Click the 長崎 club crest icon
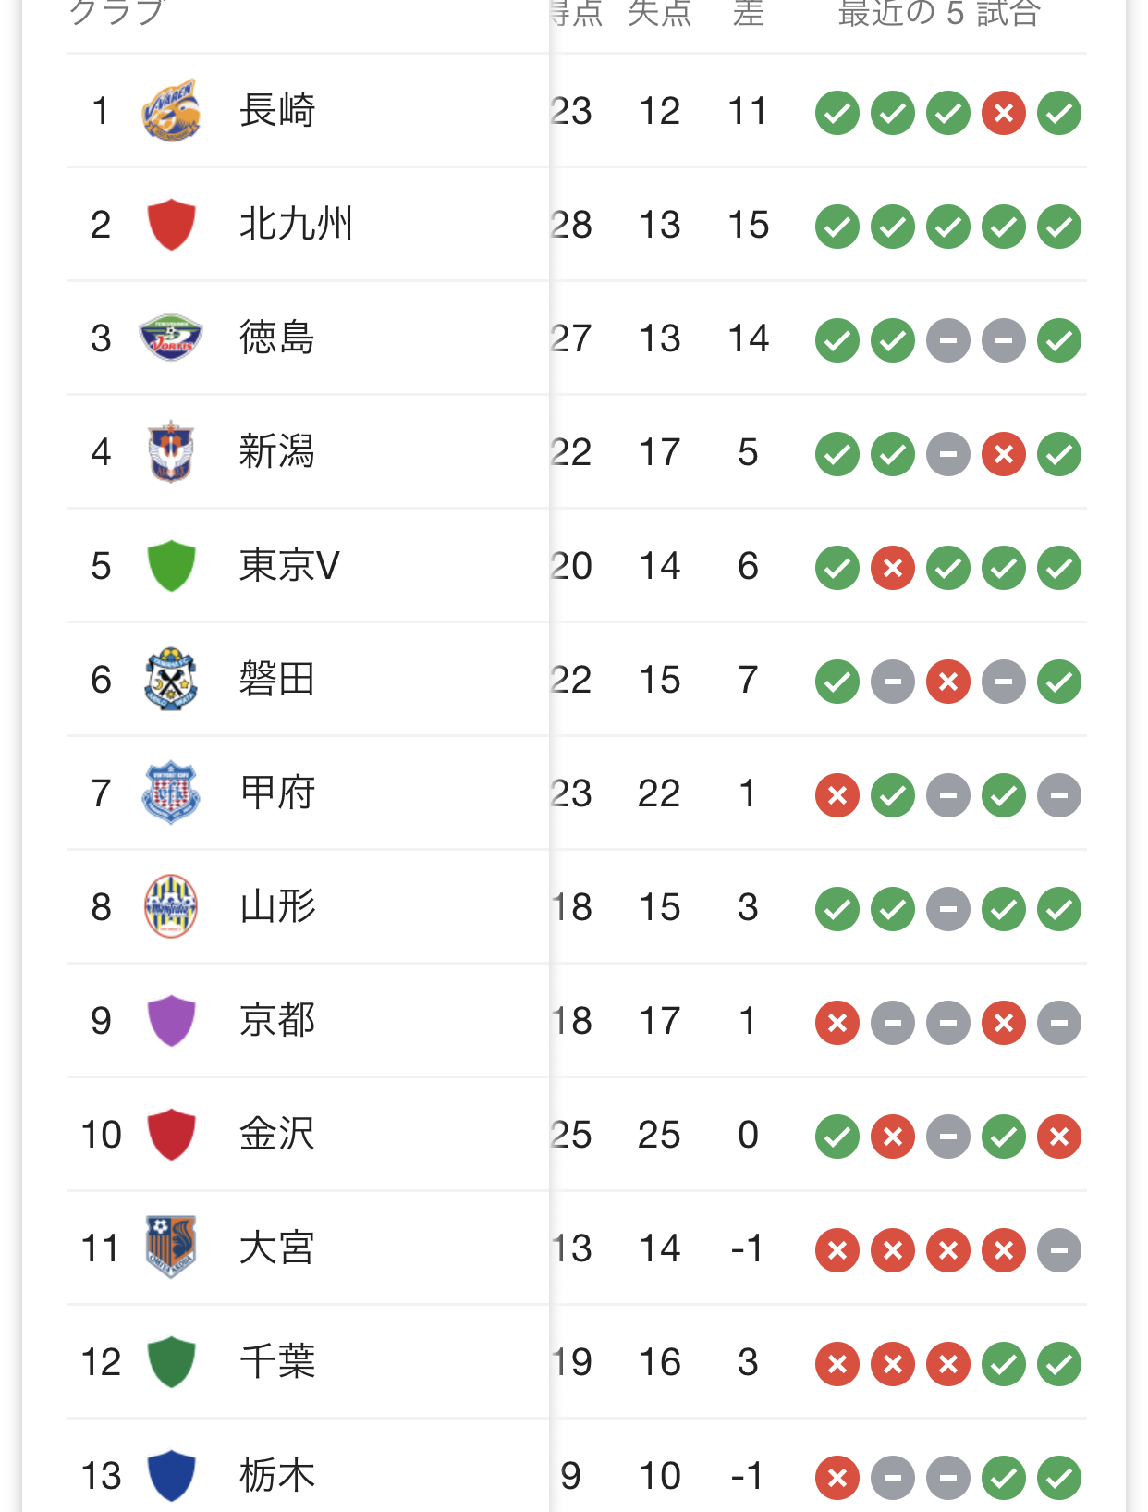The height and width of the screenshot is (1512, 1148). (x=171, y=111)
